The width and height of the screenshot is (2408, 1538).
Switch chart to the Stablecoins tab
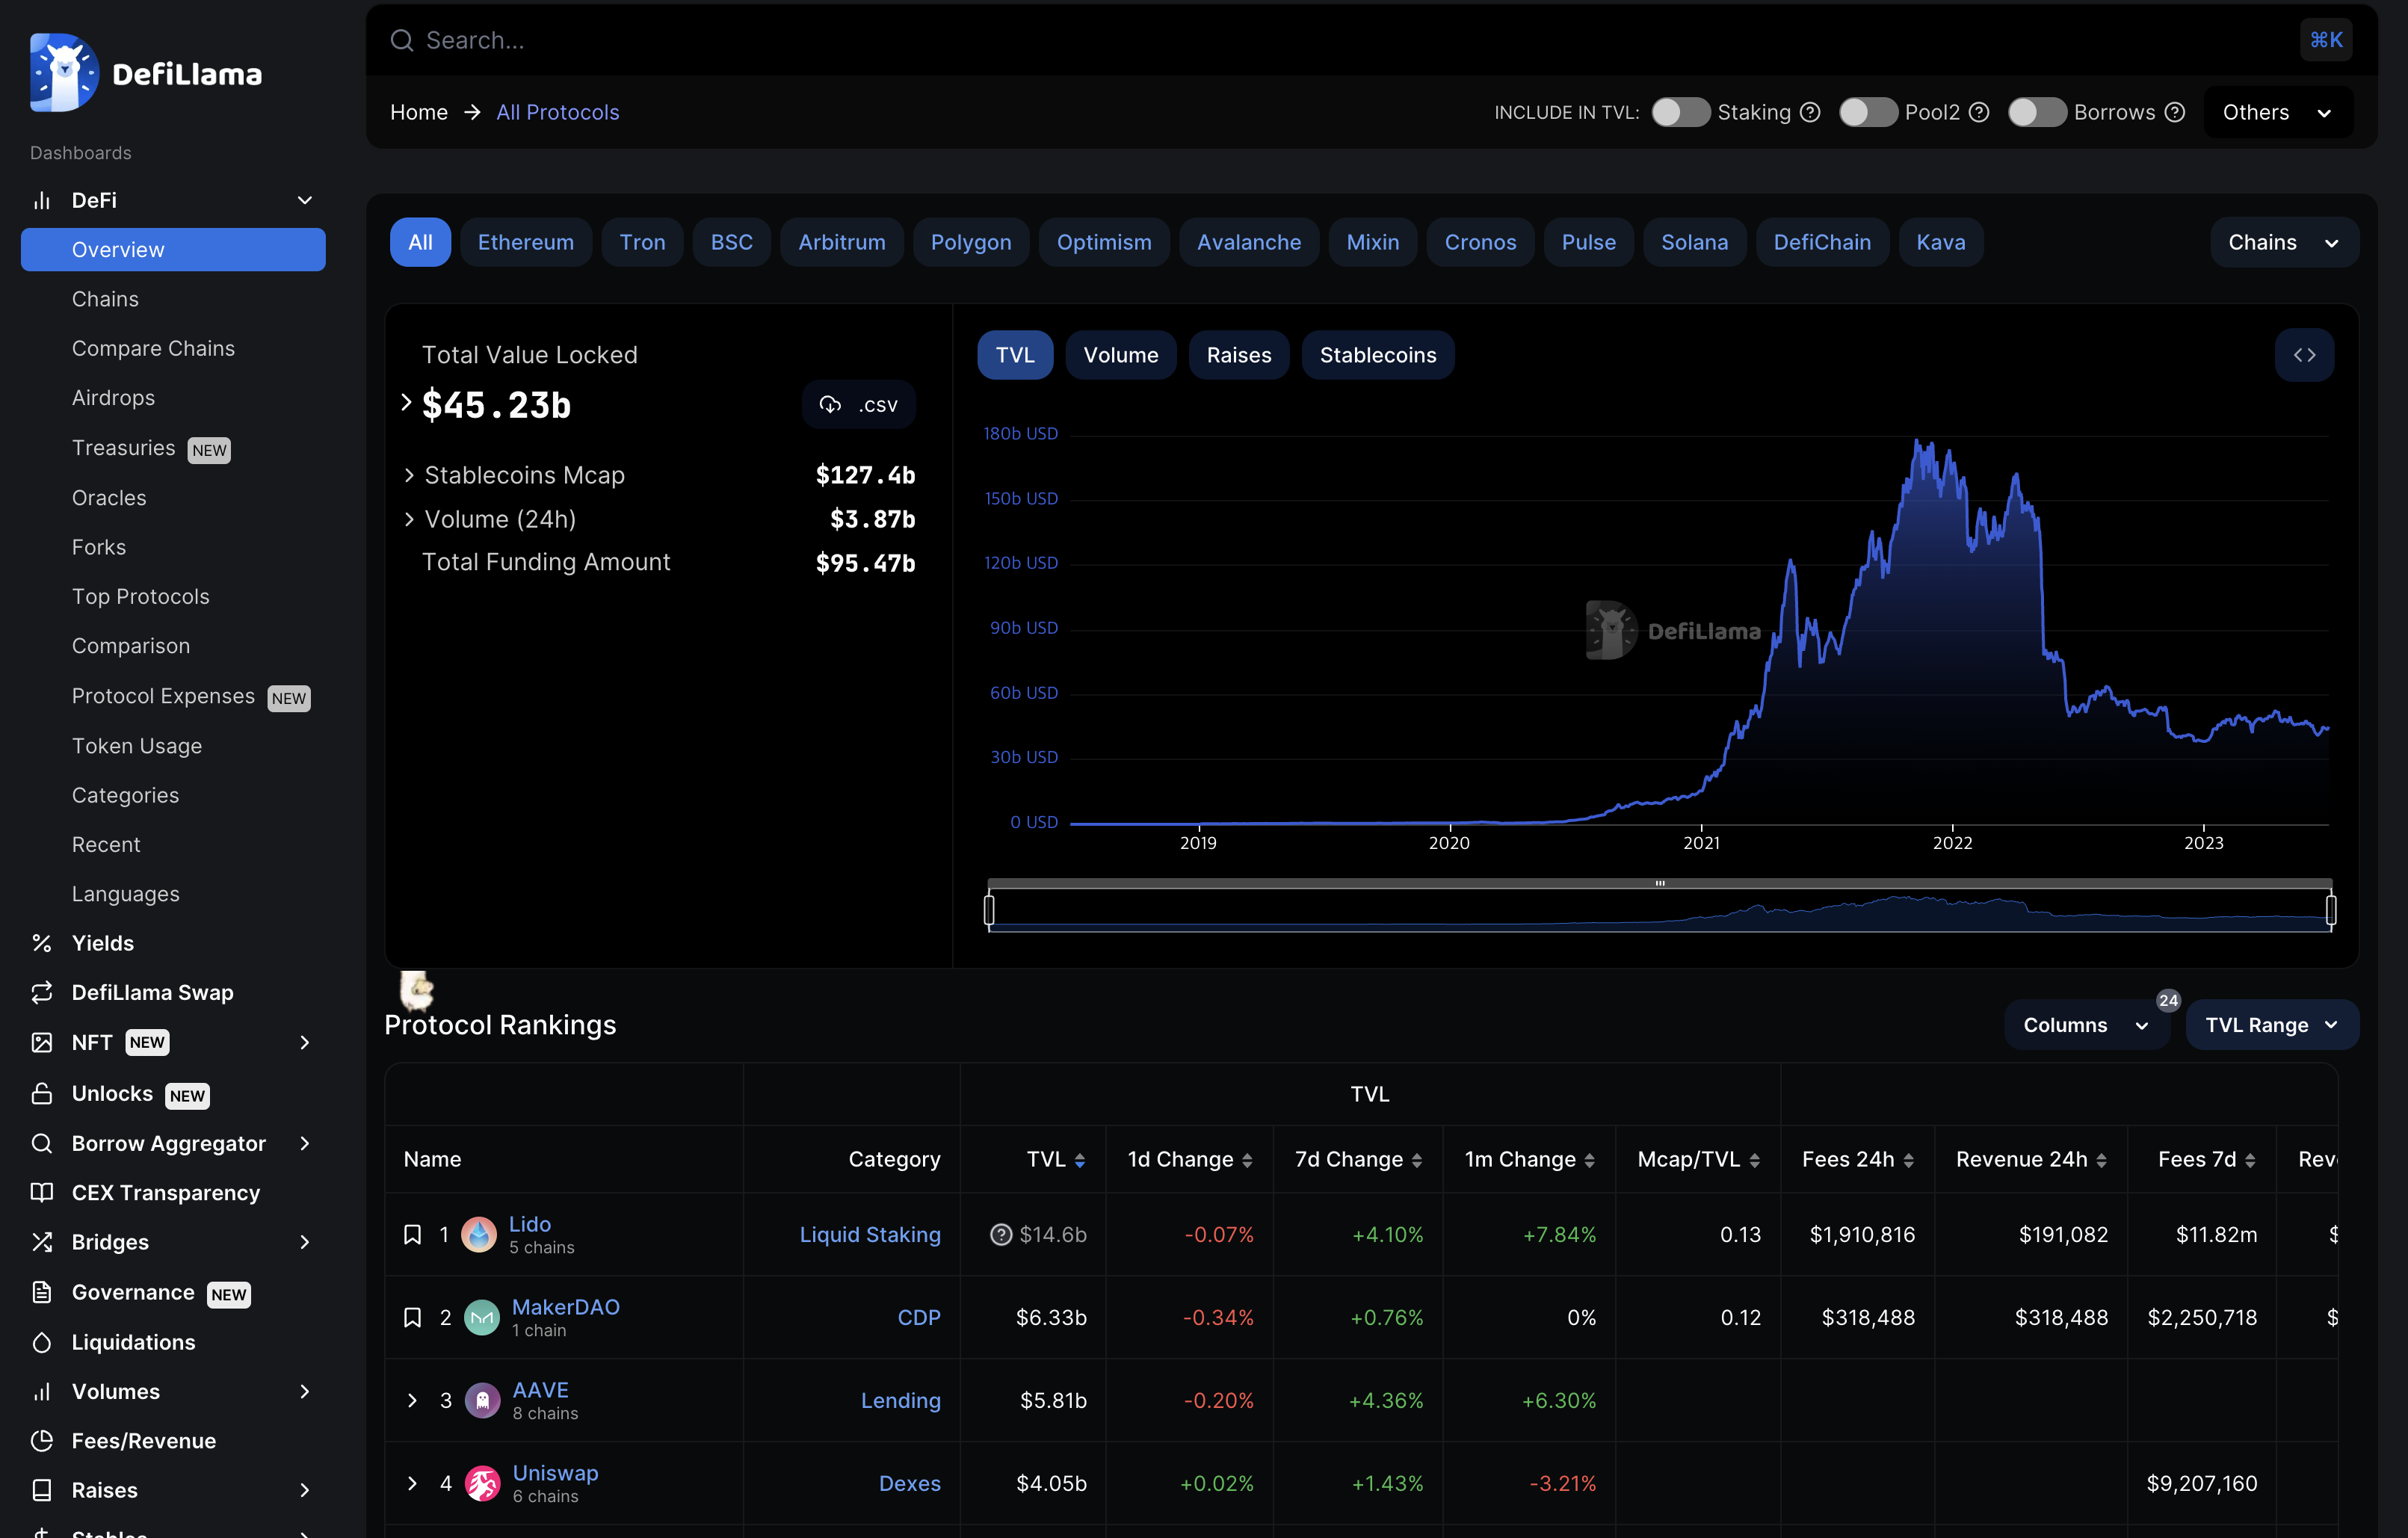[x=1377, y=355]
